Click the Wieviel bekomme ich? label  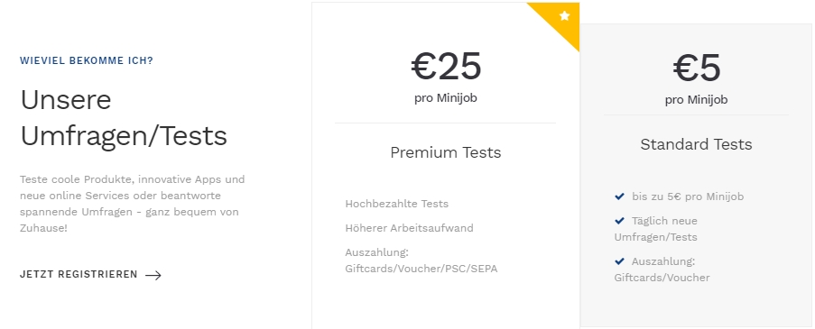(x=87, y=60)
